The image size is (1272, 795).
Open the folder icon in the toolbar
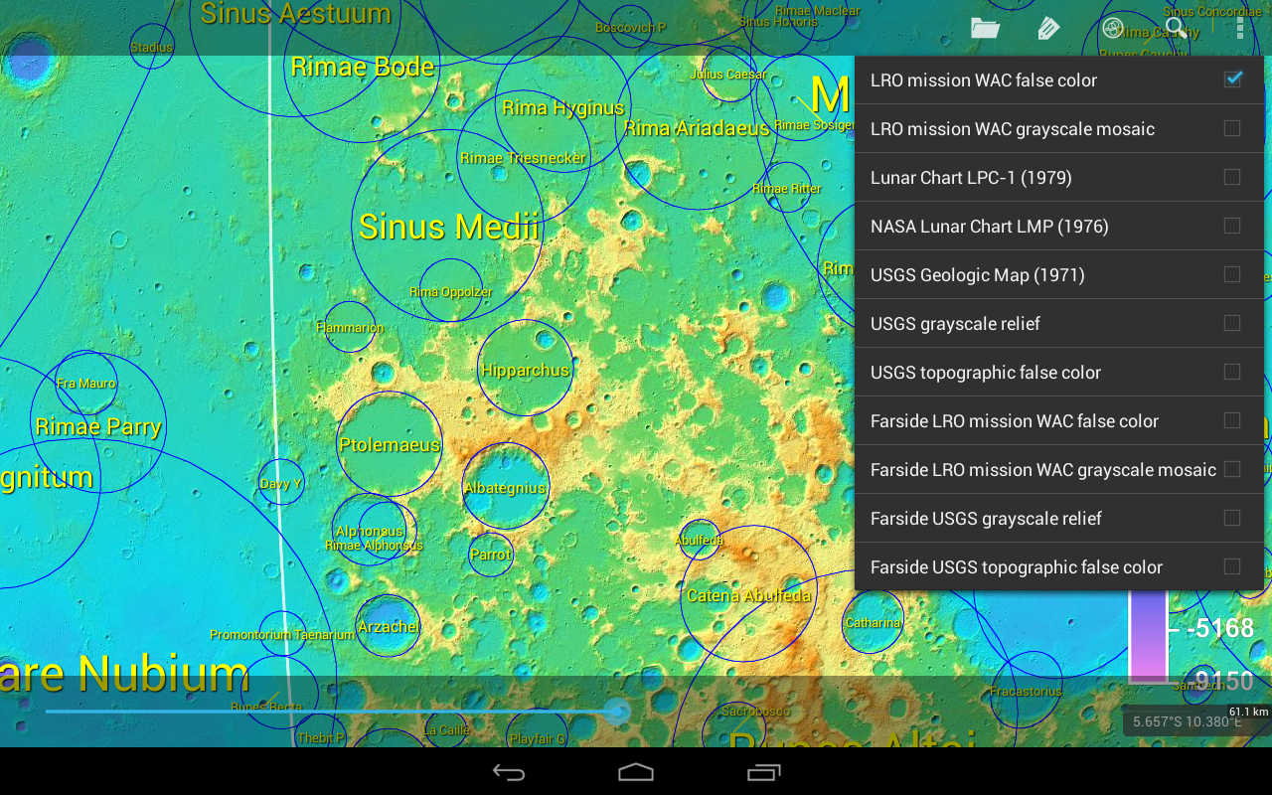tap(984, 28)
